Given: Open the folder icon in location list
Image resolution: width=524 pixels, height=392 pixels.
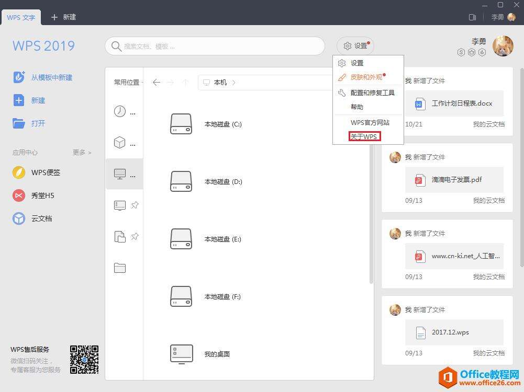Looking at the screenshot, I should (x=120, y=268).
